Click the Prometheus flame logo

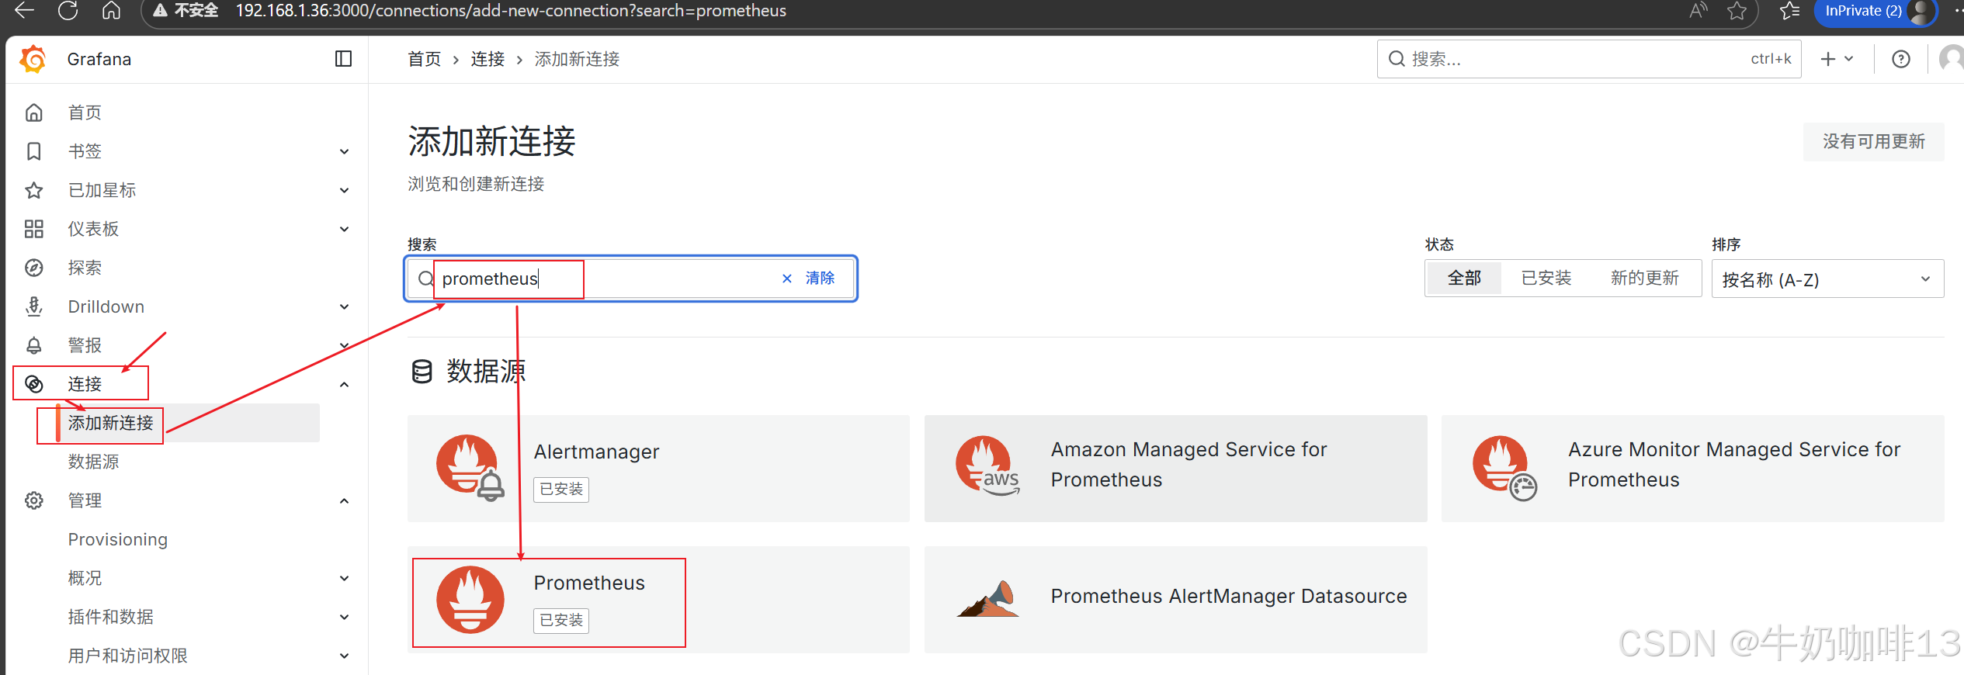[x=470, y=599]
